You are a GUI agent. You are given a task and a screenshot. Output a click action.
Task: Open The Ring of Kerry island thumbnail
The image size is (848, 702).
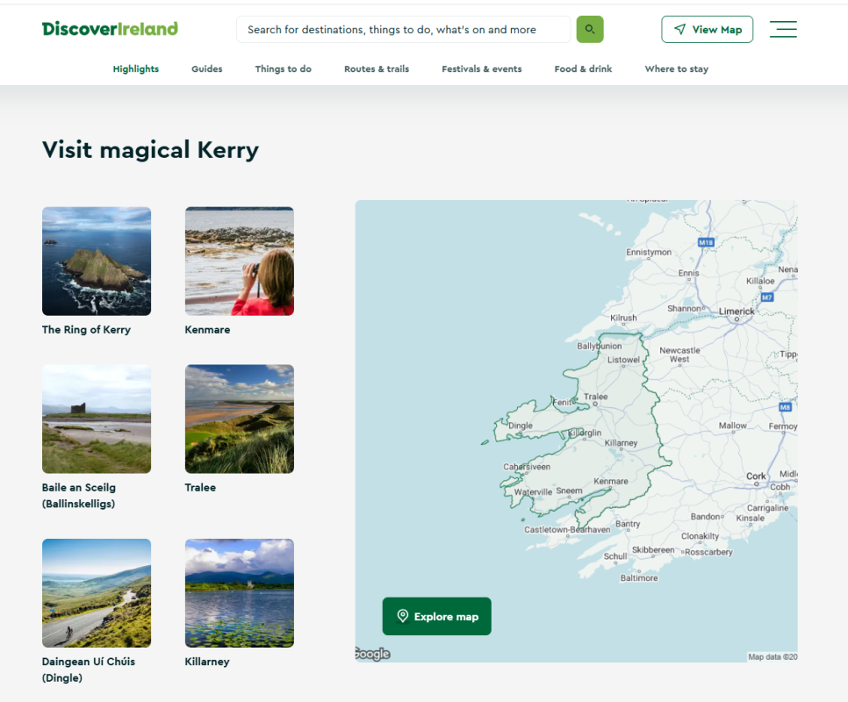point(97,261)
